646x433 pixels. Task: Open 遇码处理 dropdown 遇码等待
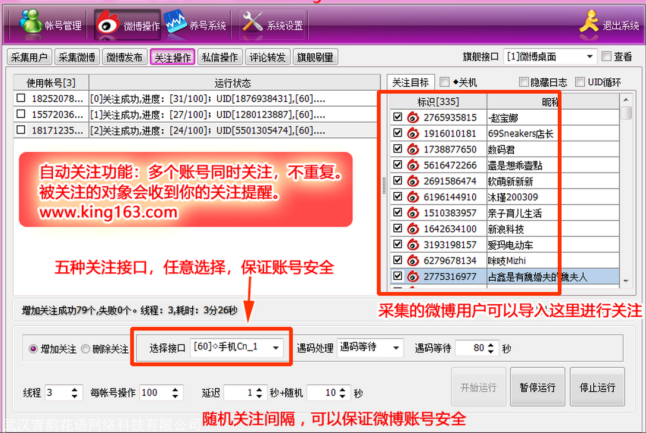pos(370,348)
